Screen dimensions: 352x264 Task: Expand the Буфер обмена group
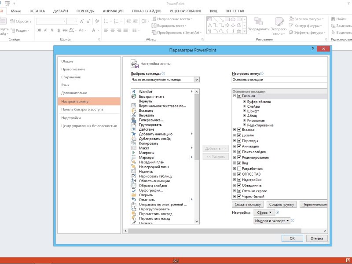(245, 102)
